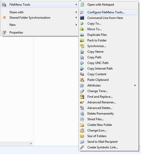Expand the New submenu arrow
Viewport: 141px width, 154px height.
tap(76, 25)
